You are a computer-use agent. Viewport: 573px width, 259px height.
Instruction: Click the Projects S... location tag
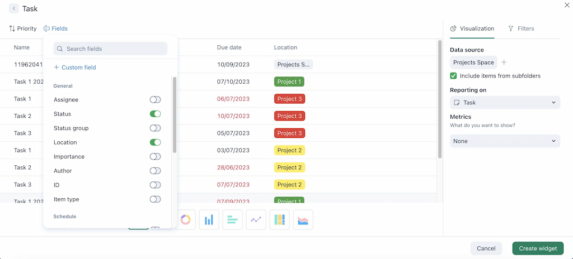pyautogui.click(x=293, y=65)
